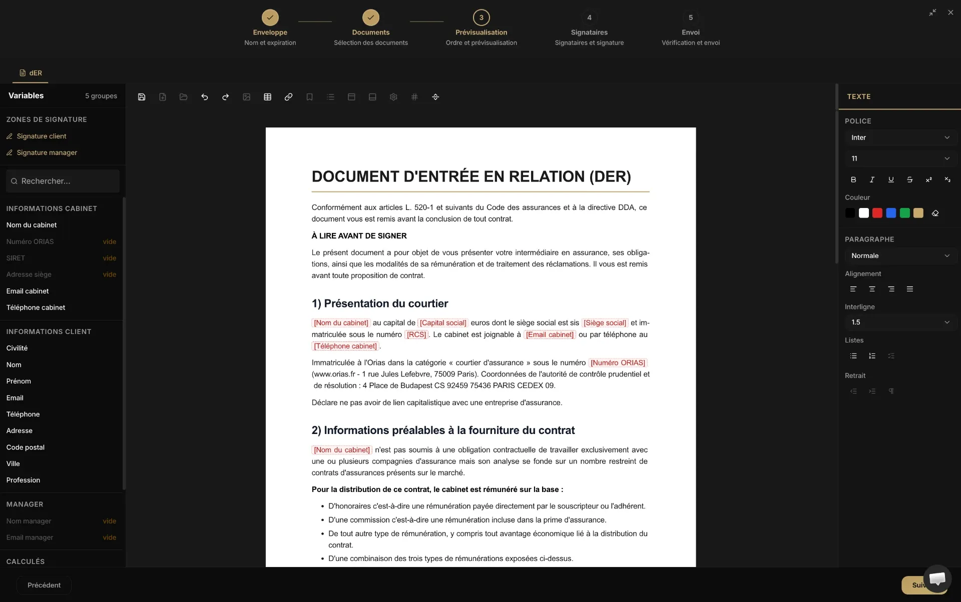Insert an image via toolbar icon
Screen dimensions: 961x602
click(247, 97)
